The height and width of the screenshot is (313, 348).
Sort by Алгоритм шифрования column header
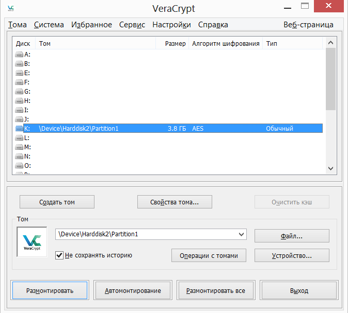pos(226,44)
